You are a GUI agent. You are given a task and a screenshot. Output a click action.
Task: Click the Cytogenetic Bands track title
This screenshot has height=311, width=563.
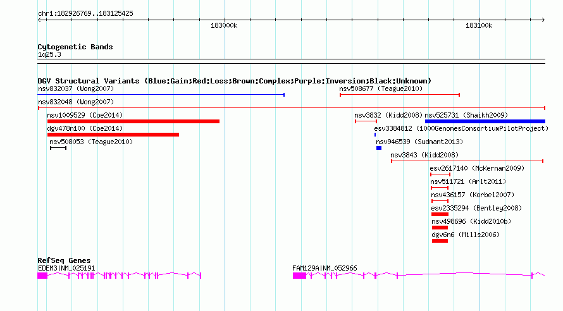(x=75, y=47)
